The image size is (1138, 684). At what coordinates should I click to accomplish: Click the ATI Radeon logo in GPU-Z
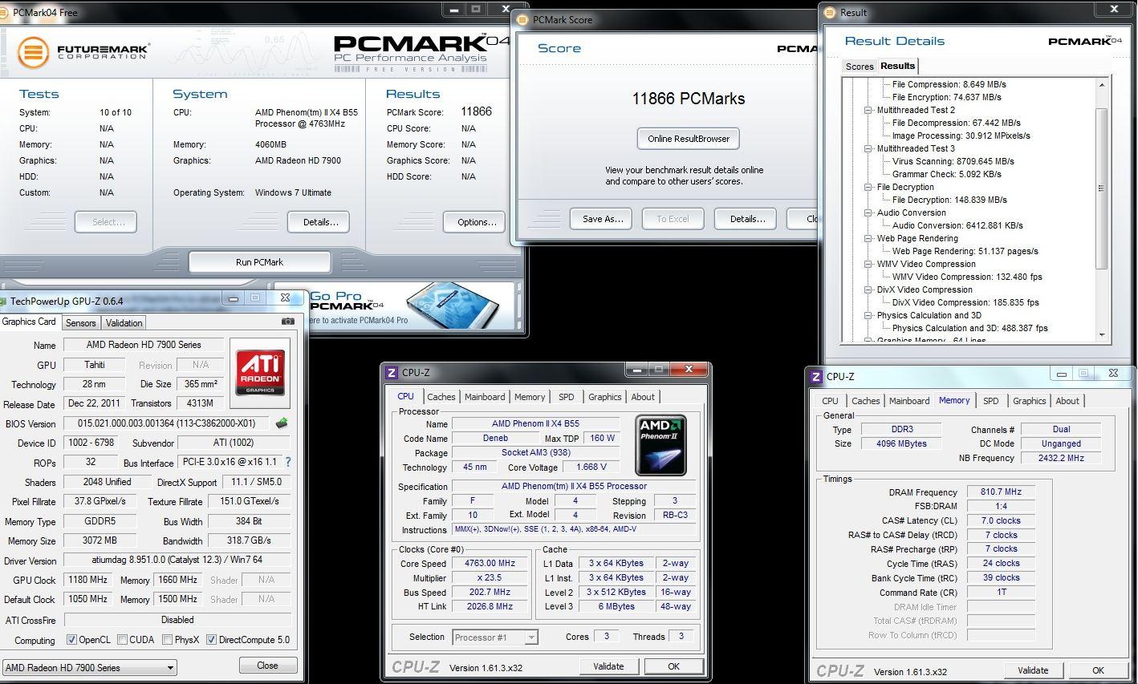tap(260, 374)
